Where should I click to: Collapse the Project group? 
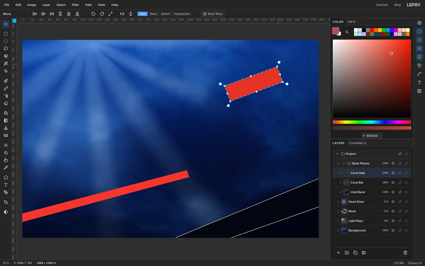pos(337,154)
